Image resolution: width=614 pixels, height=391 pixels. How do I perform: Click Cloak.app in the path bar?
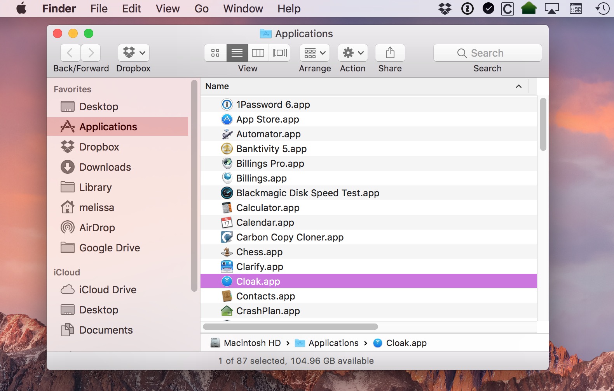pos(400,343)
